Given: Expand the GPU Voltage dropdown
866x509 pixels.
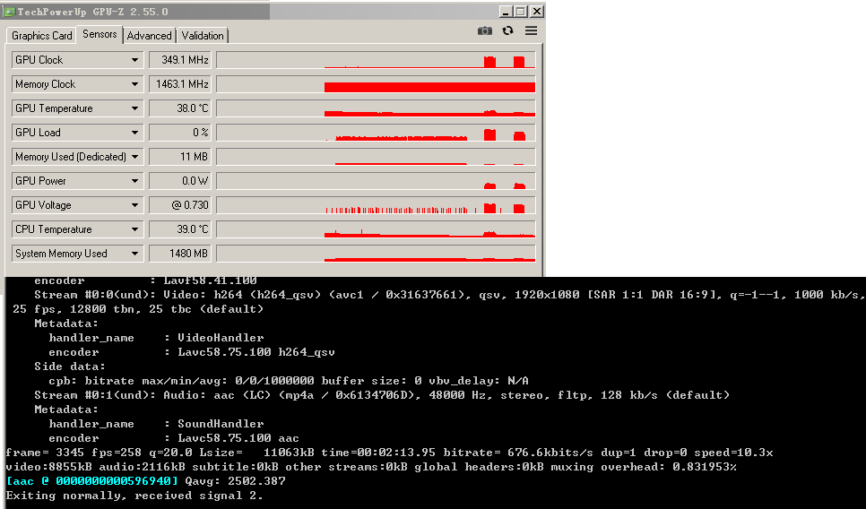Looking at the screenshot, I should pos(134,205).
